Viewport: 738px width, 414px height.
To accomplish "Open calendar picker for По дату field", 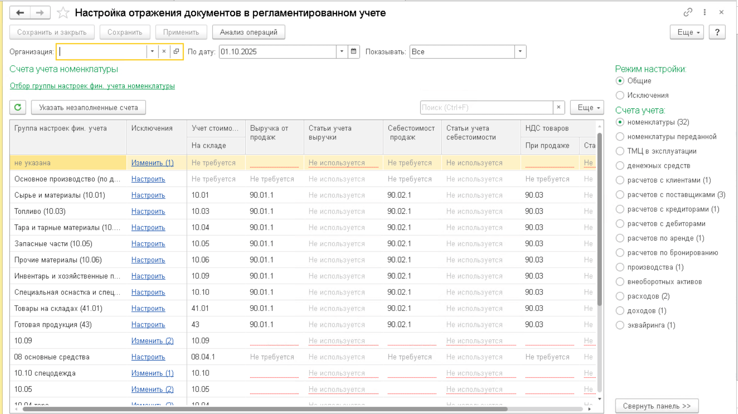I will coord(354,52).
